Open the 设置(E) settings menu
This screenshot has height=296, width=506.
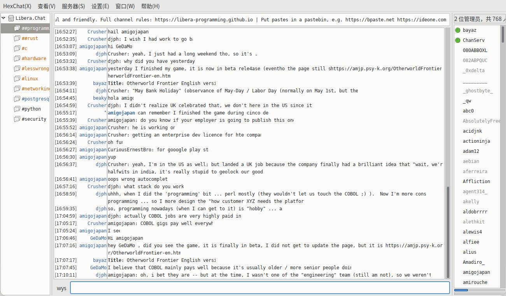tap(100, 6)
